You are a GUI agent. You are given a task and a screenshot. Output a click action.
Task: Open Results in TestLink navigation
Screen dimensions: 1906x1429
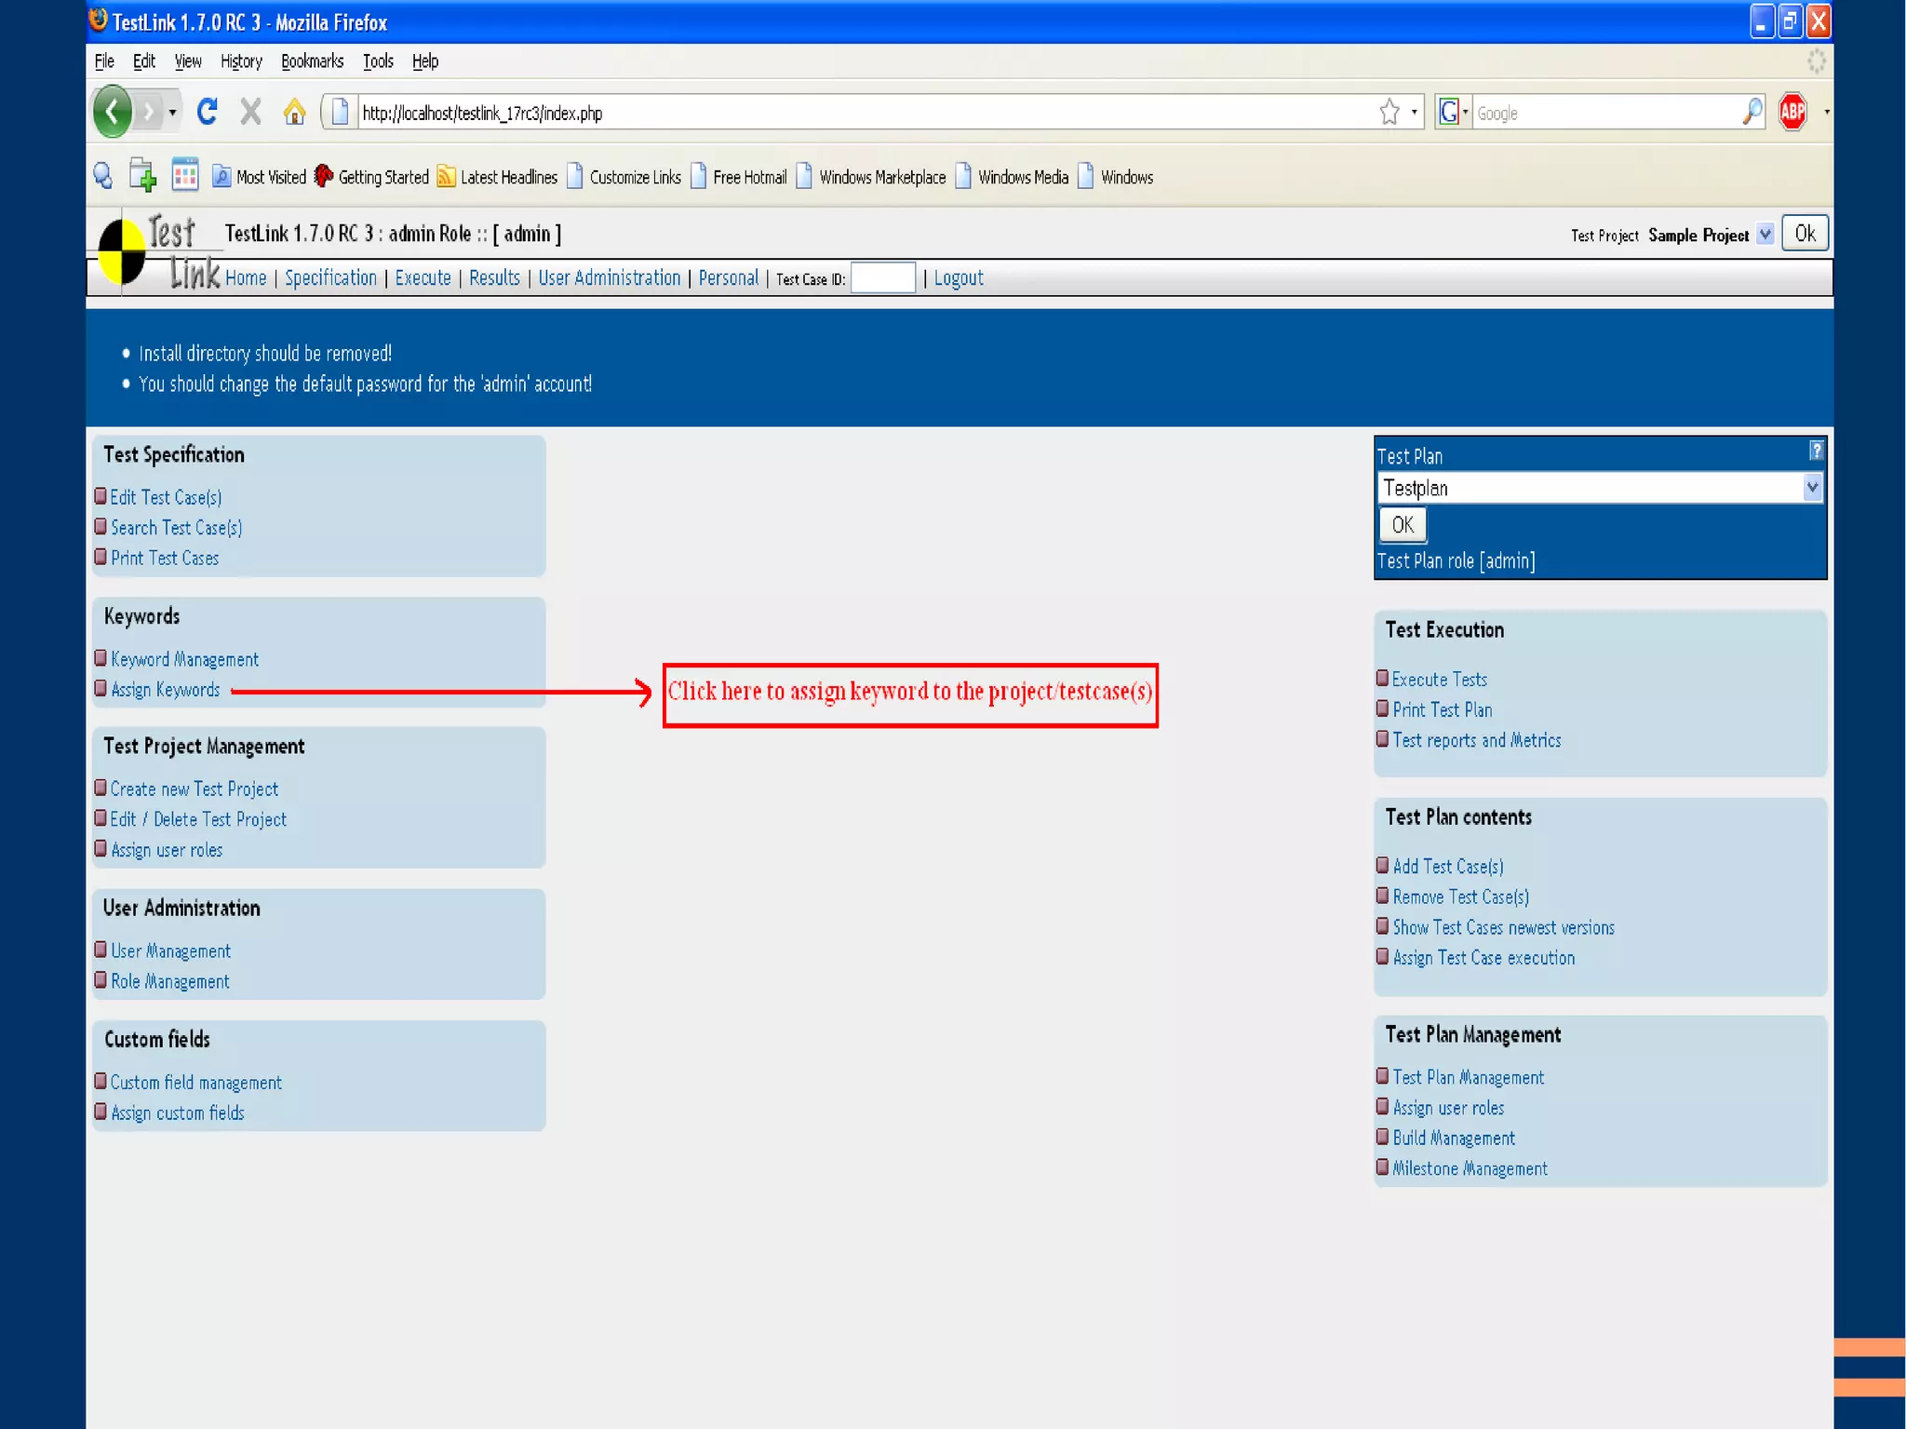coord(494,278)
